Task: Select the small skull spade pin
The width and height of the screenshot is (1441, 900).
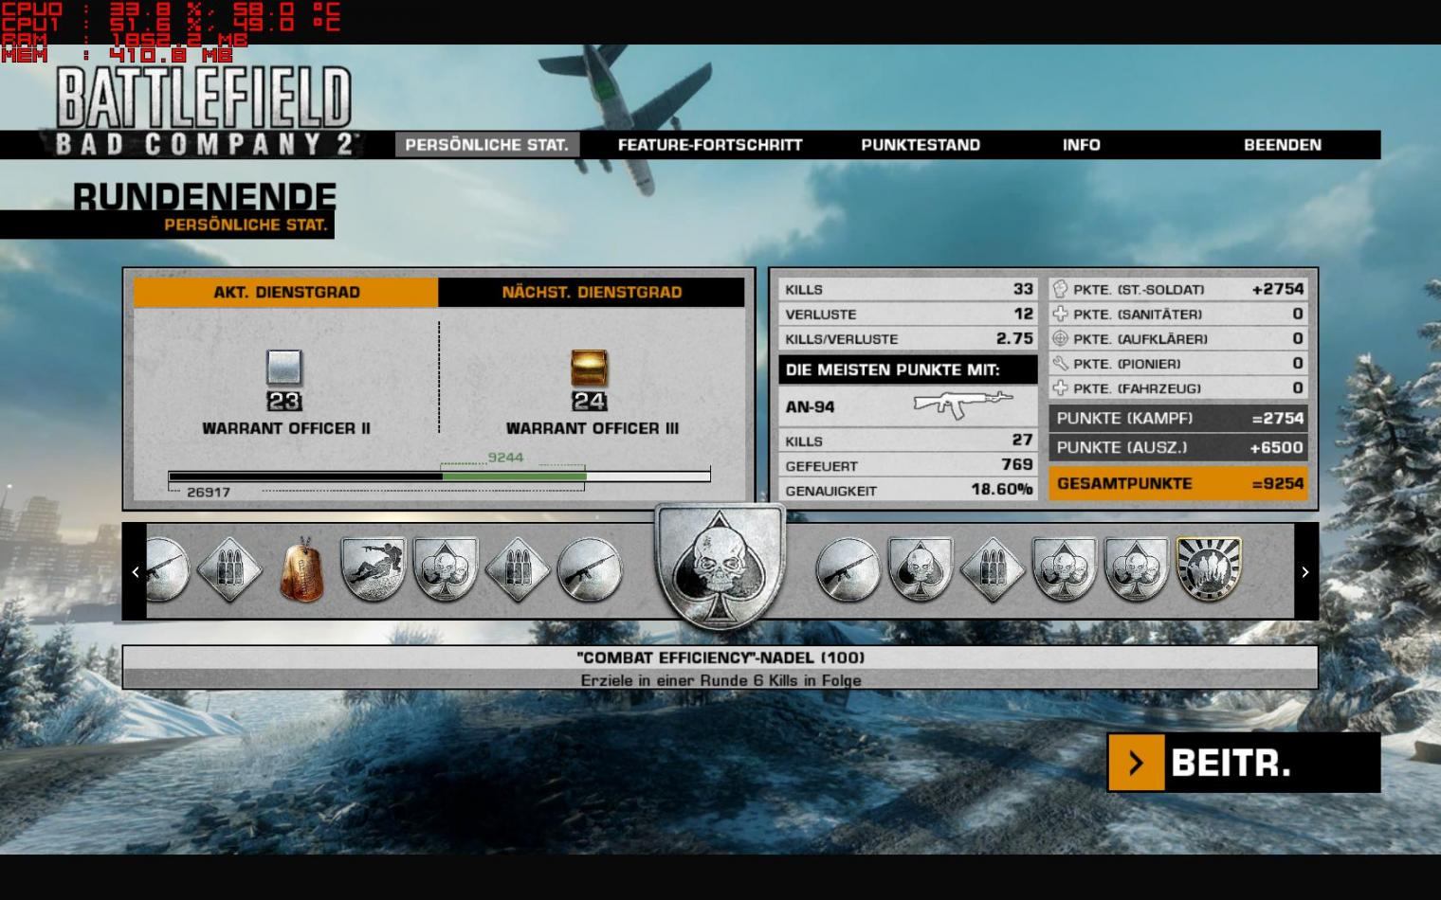Action: pos(920,569)
